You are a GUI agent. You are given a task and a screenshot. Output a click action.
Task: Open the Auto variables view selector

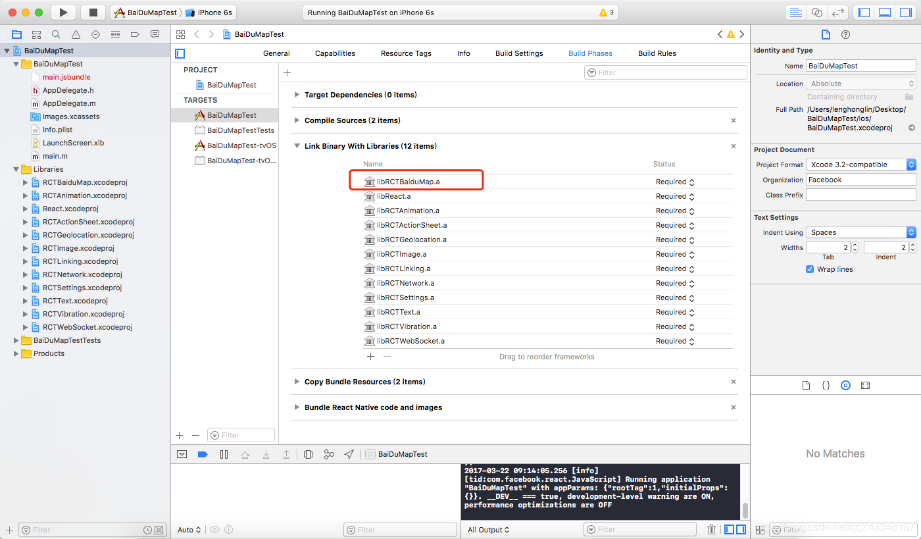pyautogui.click(x=189, y=530)
